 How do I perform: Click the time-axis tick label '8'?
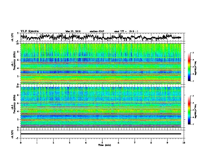click(151, 143)
